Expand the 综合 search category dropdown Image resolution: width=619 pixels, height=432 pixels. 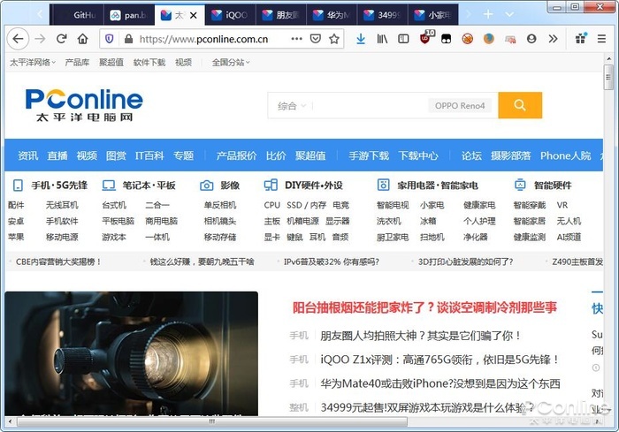pos(292,106)
